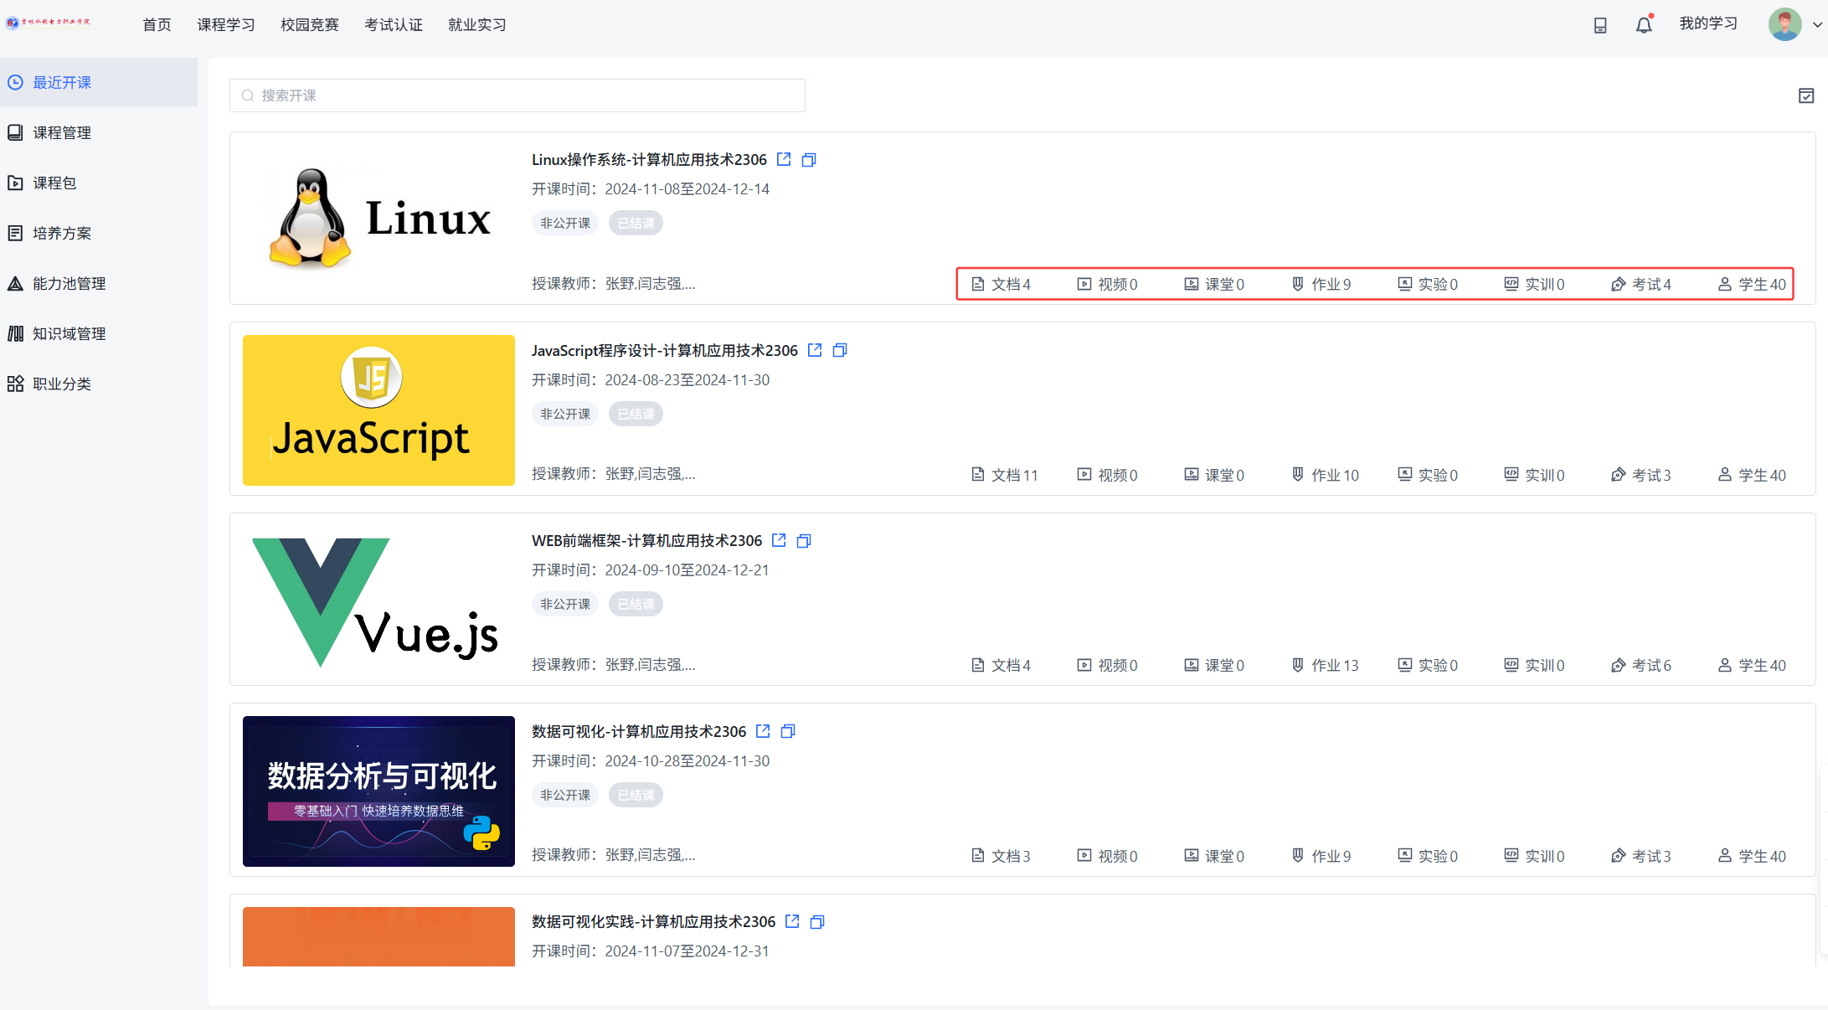1828x1010 pixels.
Task: Click 我的学习 link in header
Action: [x=1708, y=23]
